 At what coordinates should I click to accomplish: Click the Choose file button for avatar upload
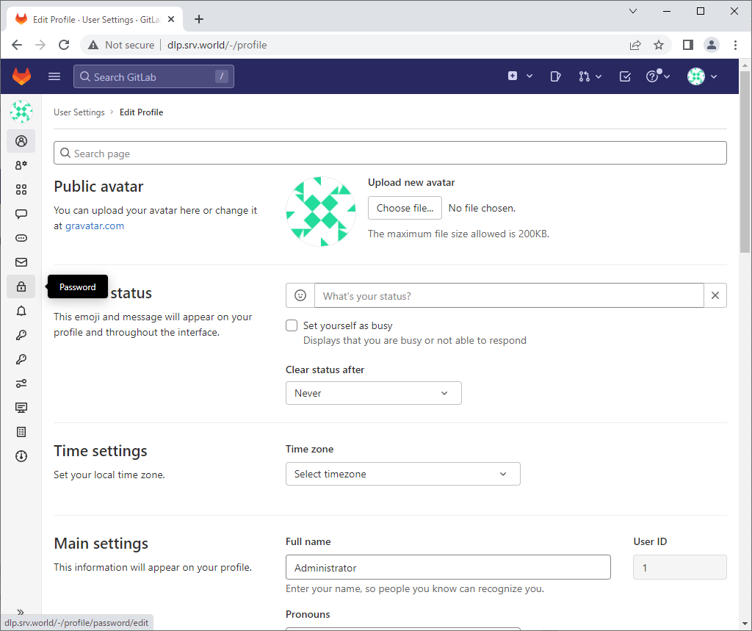[405, 208]
